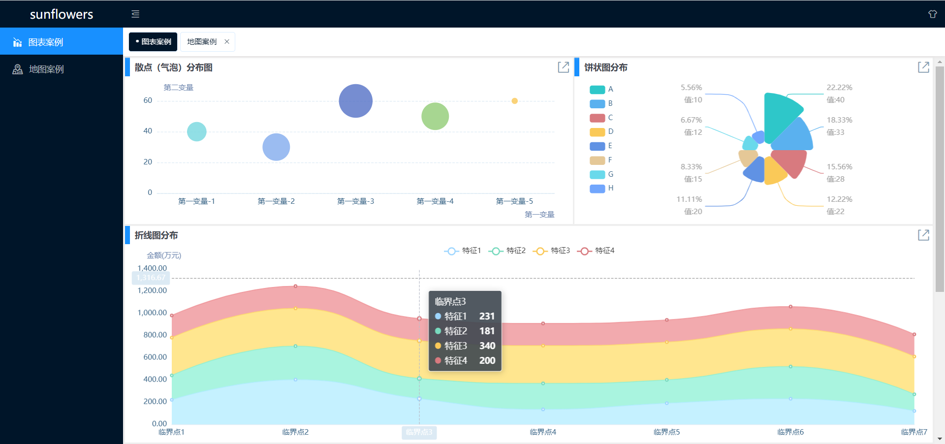This screenshot has height=444, width=945.
Task: Click the sunflowers logo title
Action: pyautogui.click(x=62, y=14)
